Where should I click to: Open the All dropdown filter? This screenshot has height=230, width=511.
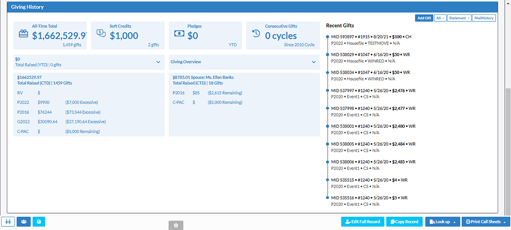pos(439,18)
